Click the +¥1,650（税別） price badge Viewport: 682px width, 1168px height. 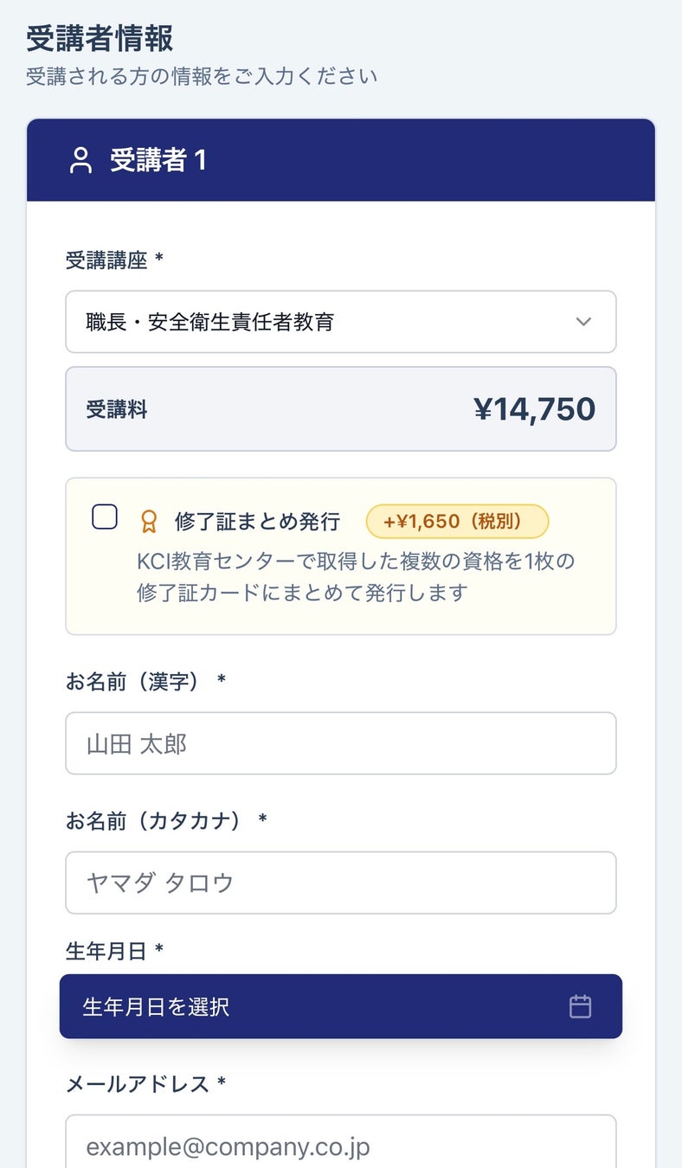(457, 522)
